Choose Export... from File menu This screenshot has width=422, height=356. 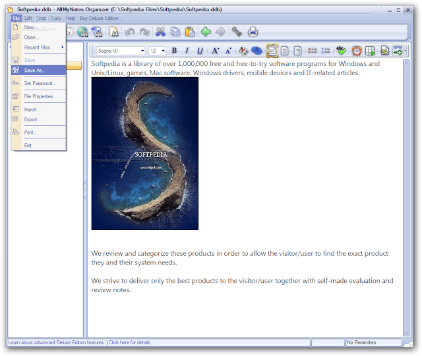[x=38, y=119]
